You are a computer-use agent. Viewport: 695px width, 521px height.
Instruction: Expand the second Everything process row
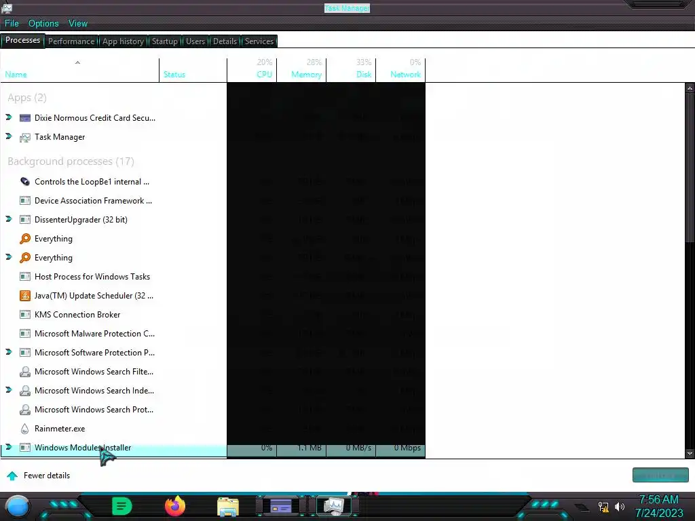pos(9,257)
